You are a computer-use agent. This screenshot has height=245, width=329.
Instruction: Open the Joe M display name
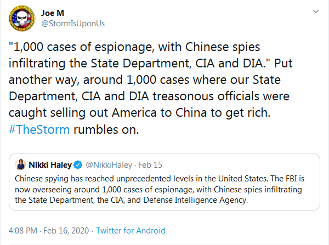click(52, 12)
